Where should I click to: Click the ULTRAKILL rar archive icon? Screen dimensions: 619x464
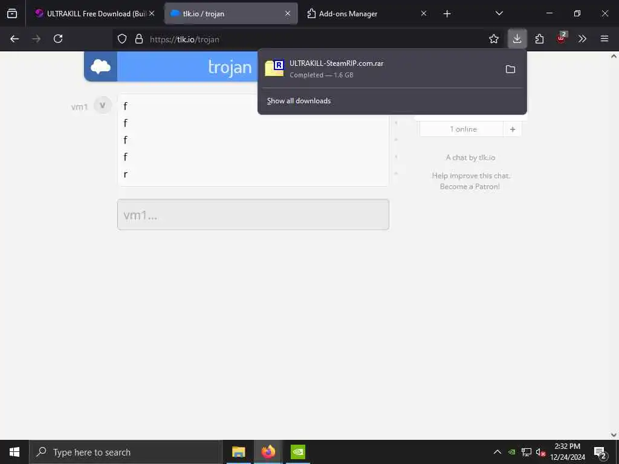[x=274, y=68]
